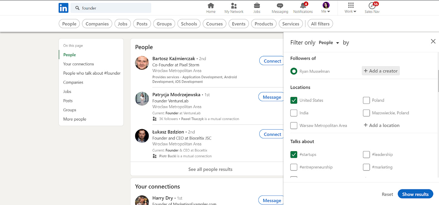Screen dimensions: 439x205
Task: Message Patrycja Modrzejewska
Action: pyautogui.click(x=272, y=97)
